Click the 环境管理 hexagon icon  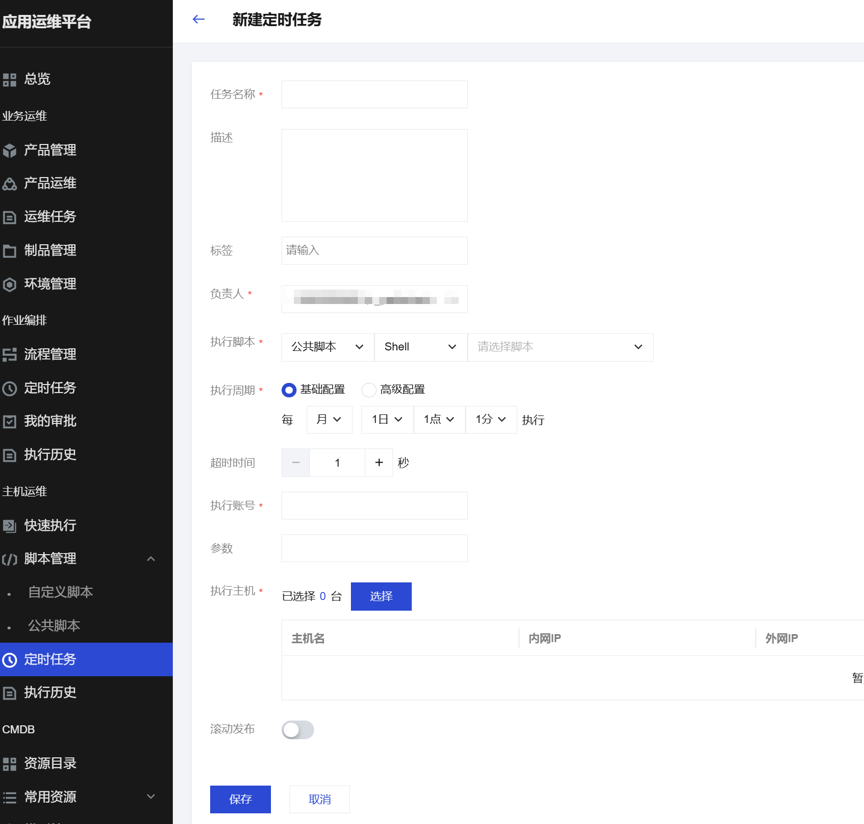click(10, 284)
